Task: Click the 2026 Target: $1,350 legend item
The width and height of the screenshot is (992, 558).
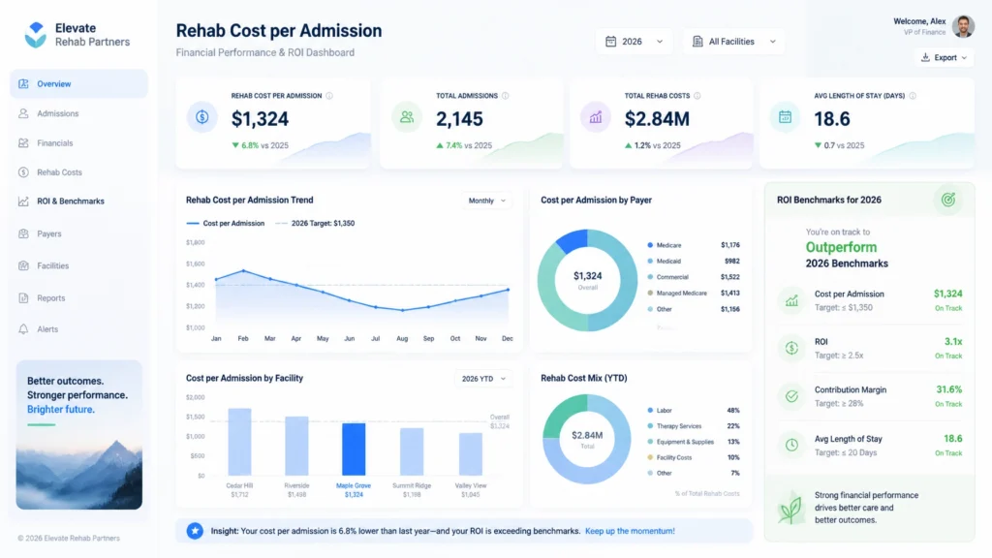Action: tap(315, 224)
